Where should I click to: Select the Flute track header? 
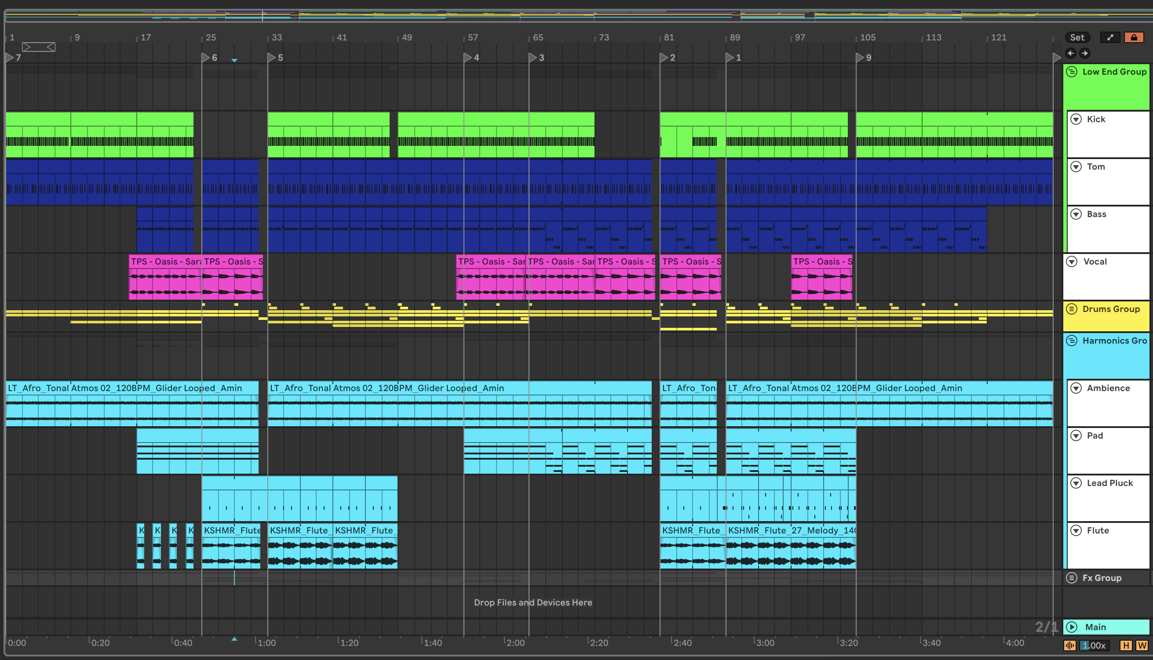(1098, 530)
